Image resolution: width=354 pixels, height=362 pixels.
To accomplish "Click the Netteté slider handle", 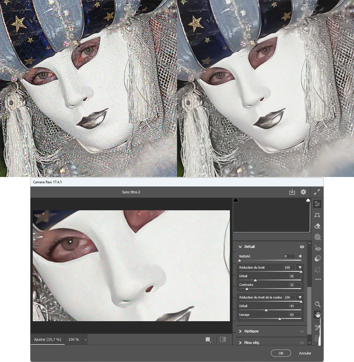I will 240,260.
